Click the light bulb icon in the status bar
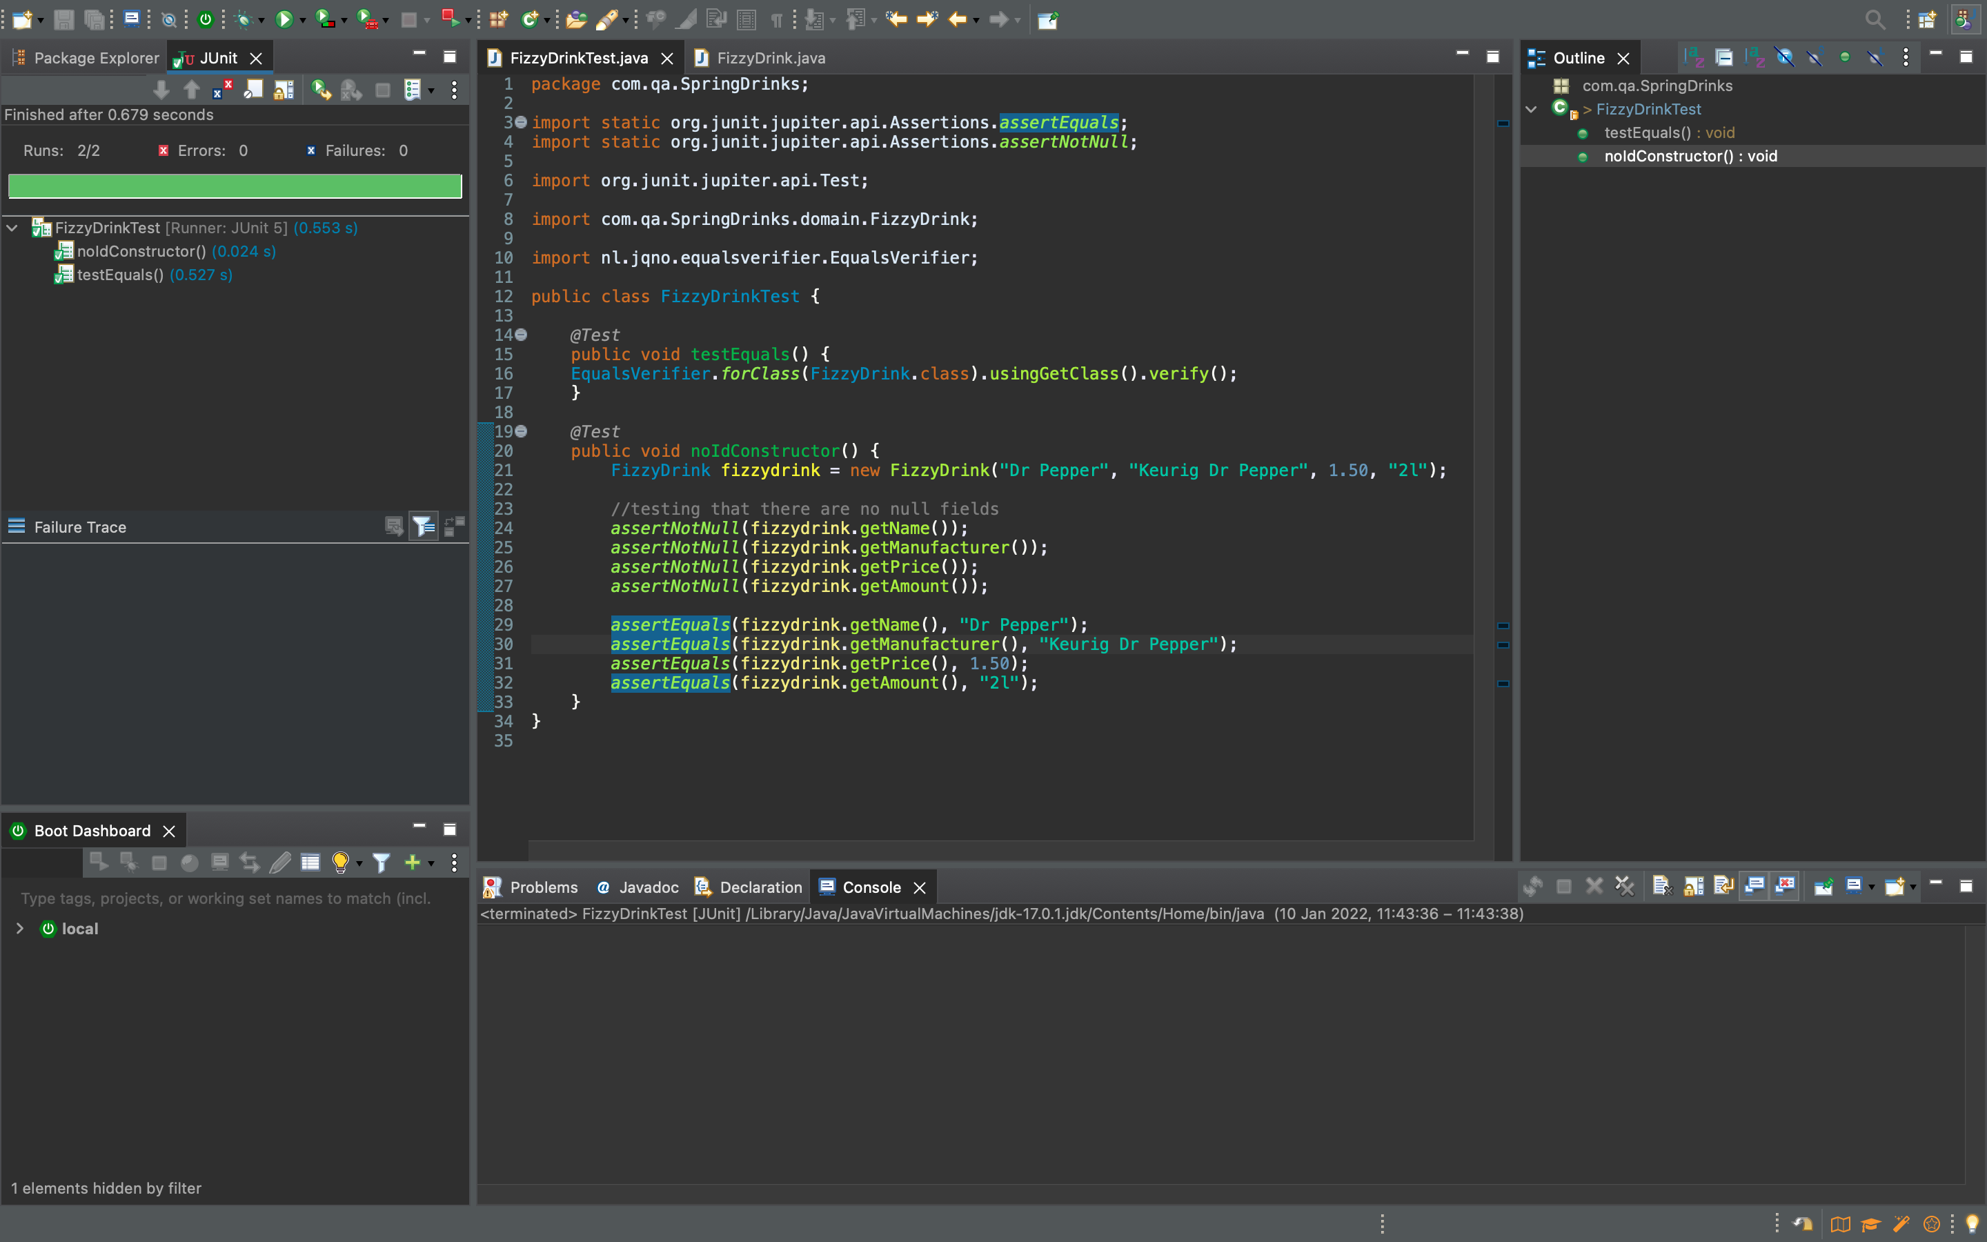This screenshot has width=1987, height=1242. click(x=1973, y=1224)
